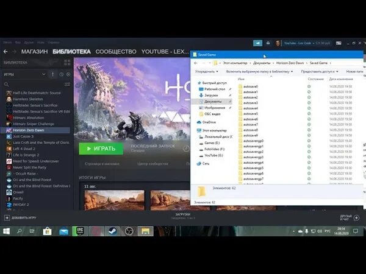Select the autosavengp7 folder

(253, 179)
